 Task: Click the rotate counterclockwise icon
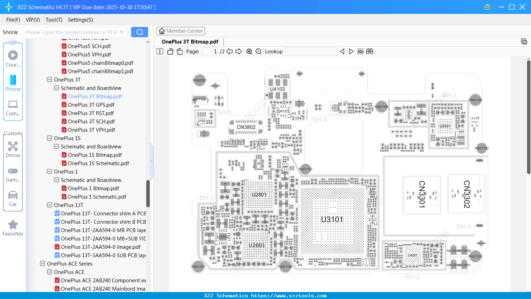170,51
